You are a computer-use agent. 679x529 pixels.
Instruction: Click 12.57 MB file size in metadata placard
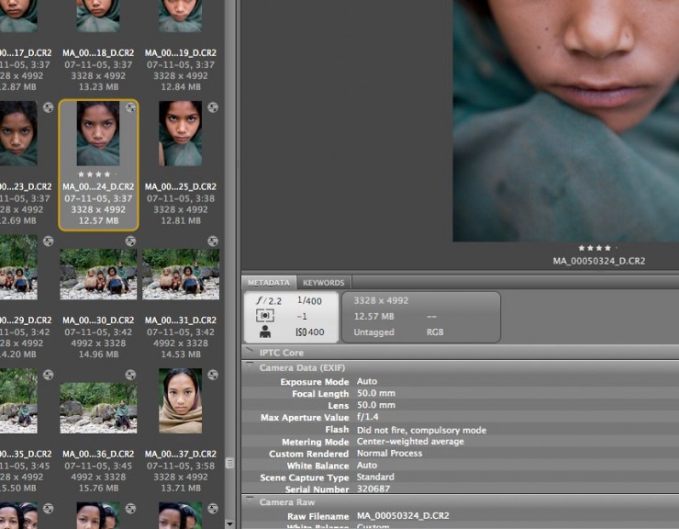373,317
